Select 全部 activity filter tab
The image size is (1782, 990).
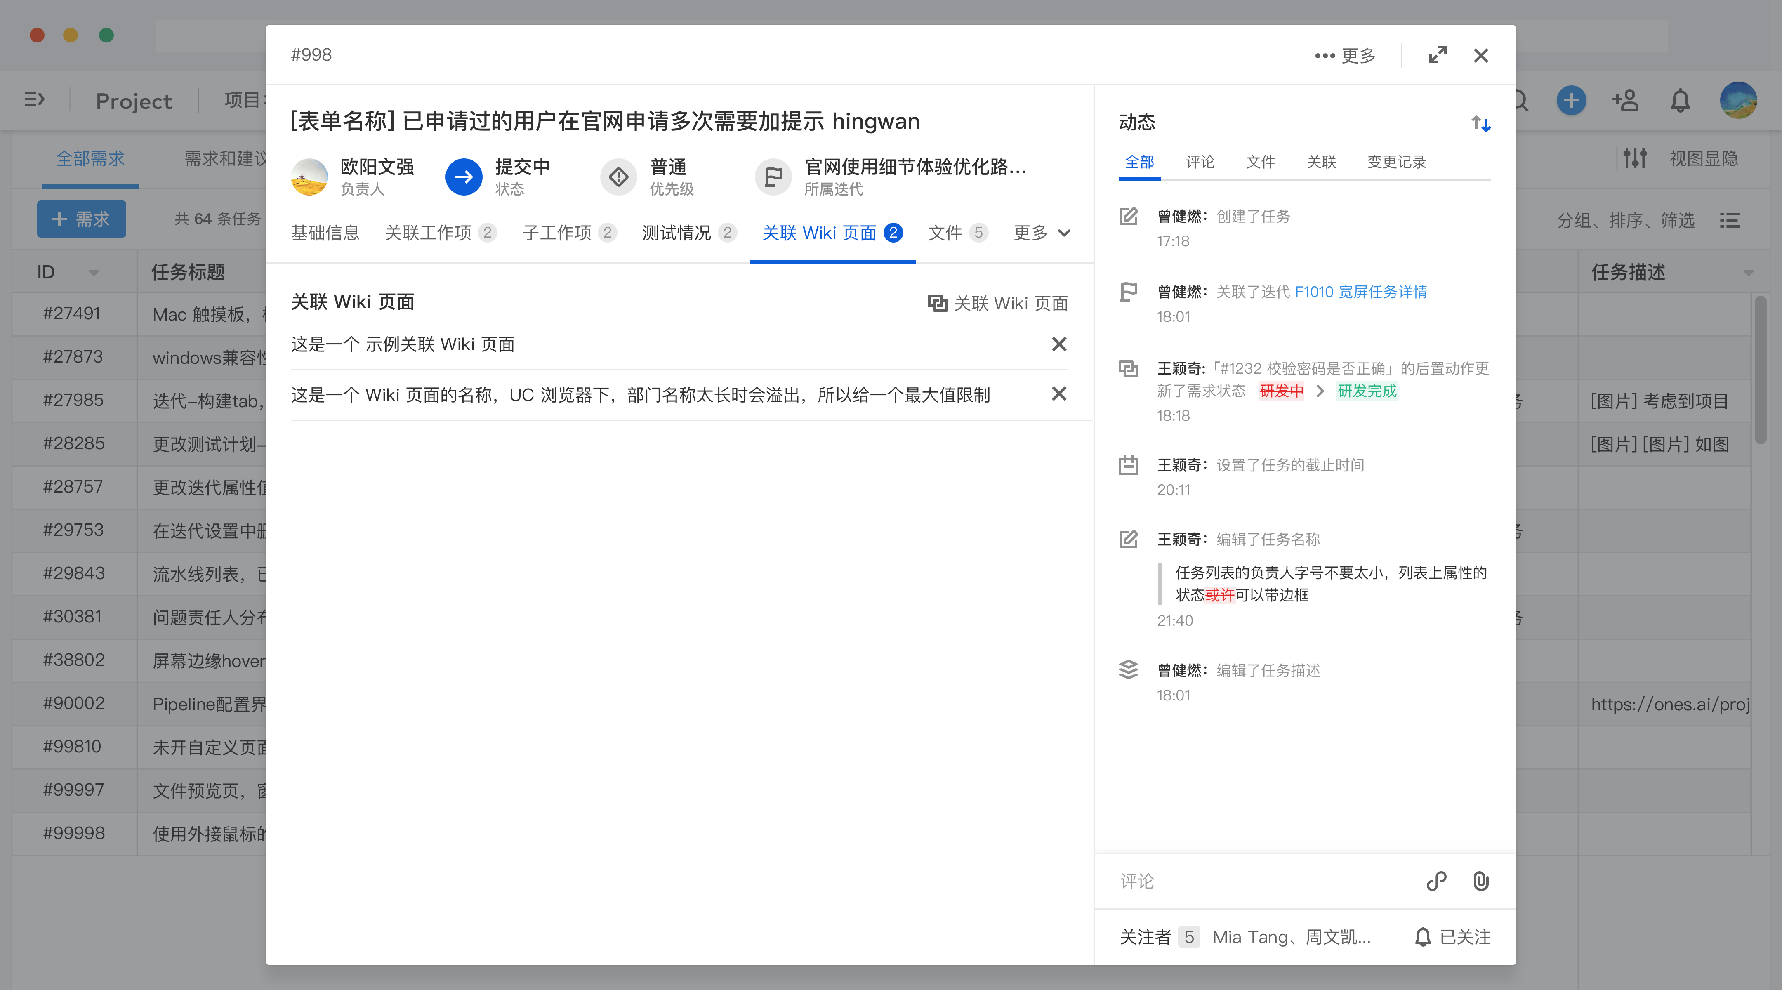click(x=1139, y=162)
